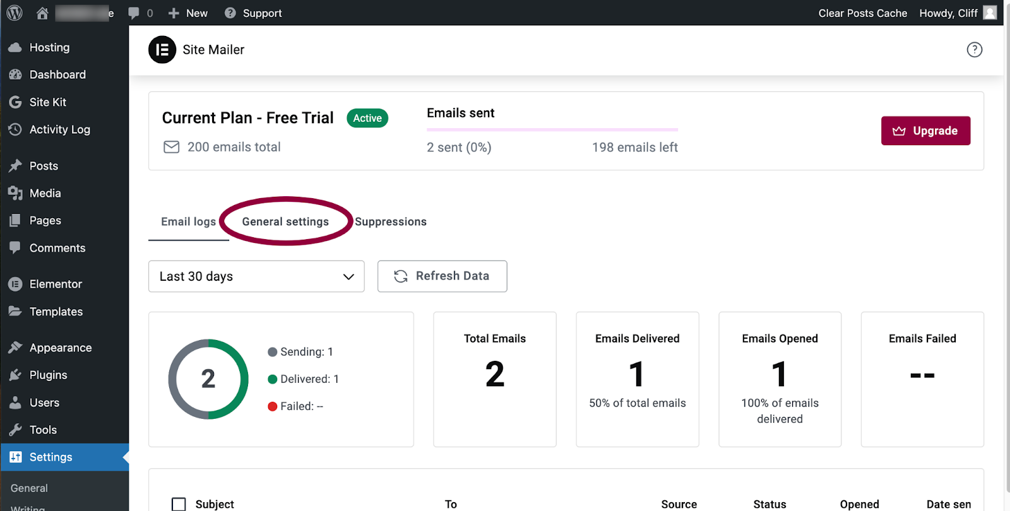The image size is (1010, 511).
Task: Open the home site icon
Action: [x=42, y=13]
